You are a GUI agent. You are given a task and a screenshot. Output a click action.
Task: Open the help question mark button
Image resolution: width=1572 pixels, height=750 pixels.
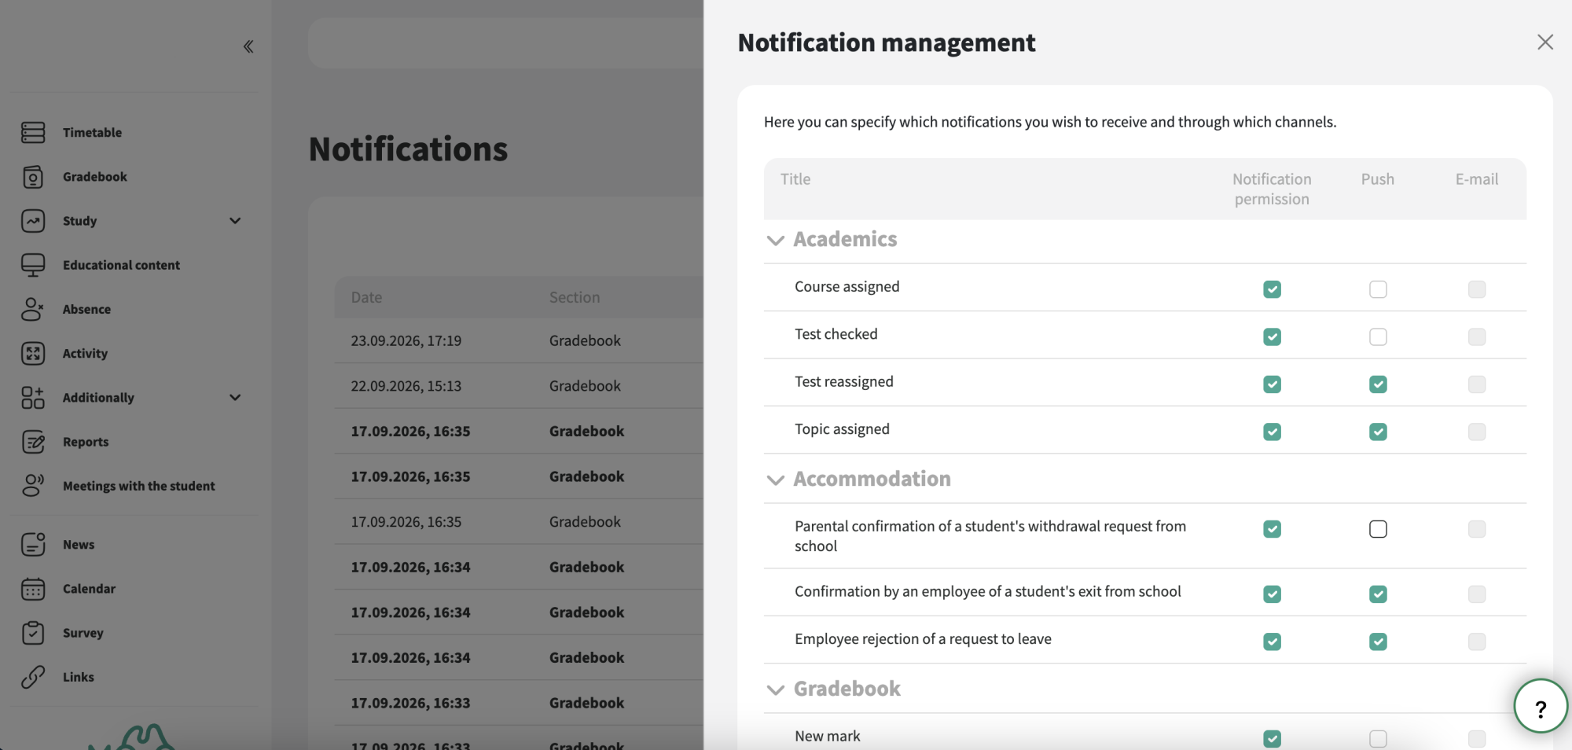[1541, 708]
